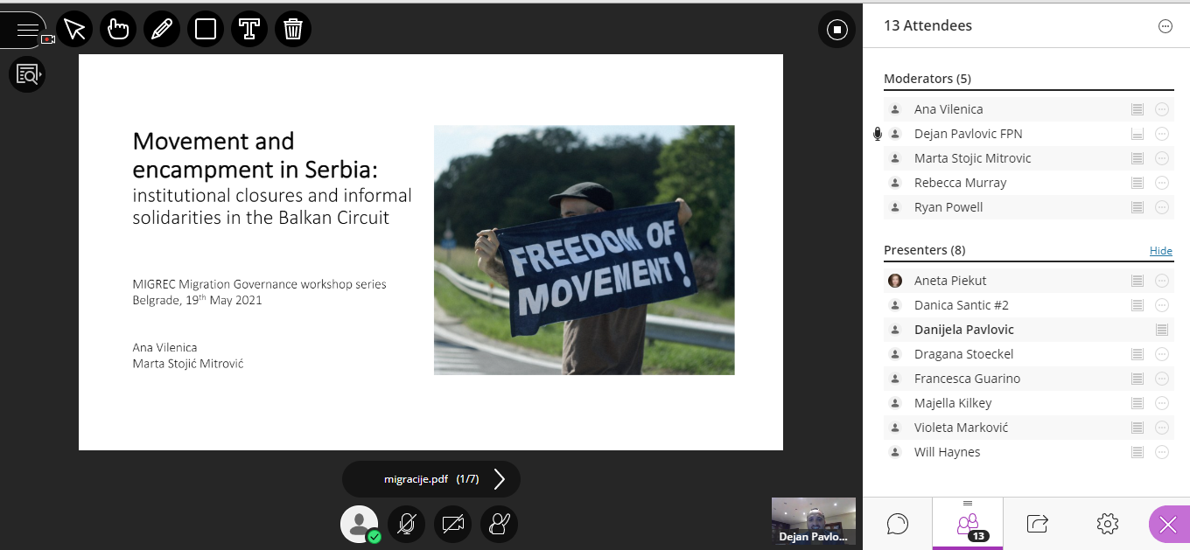The height and width of the screenshot is (550, 1190).
Task: Switch to the Share Content tab
Action: [1038, 524]
